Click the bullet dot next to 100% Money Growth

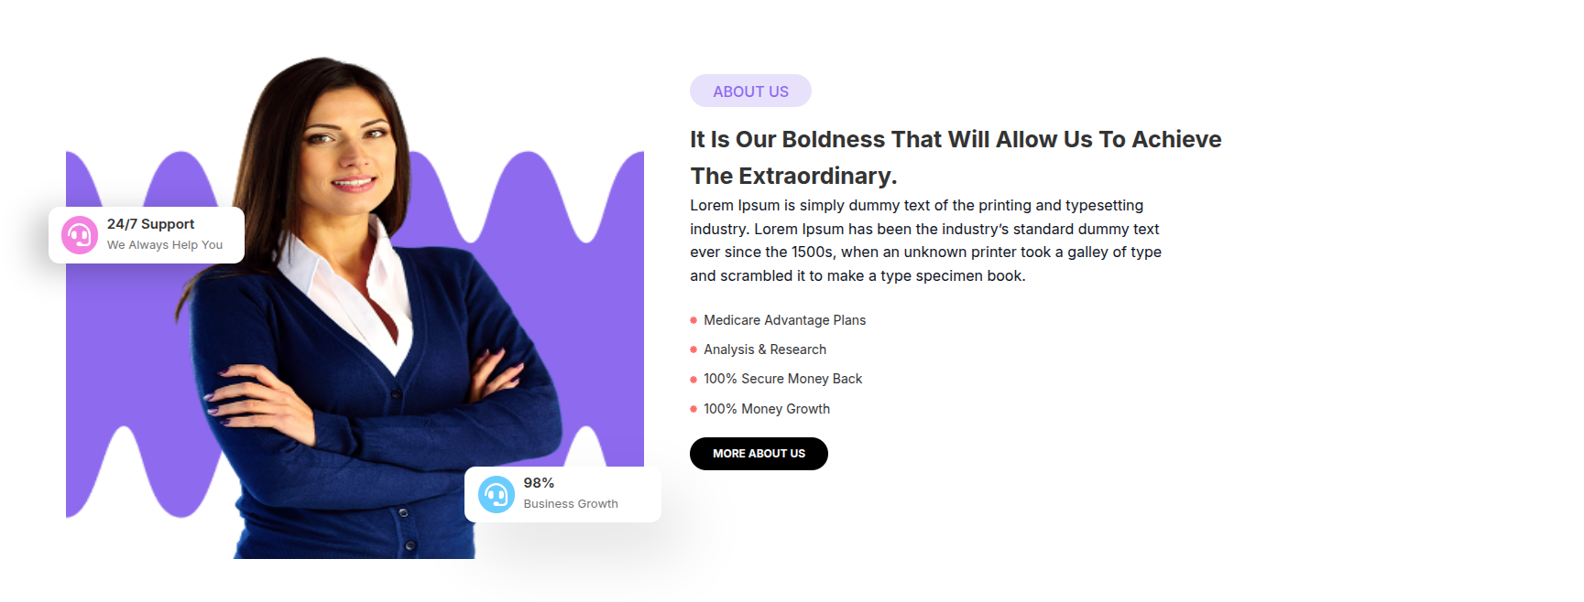[x=694, y=409]
